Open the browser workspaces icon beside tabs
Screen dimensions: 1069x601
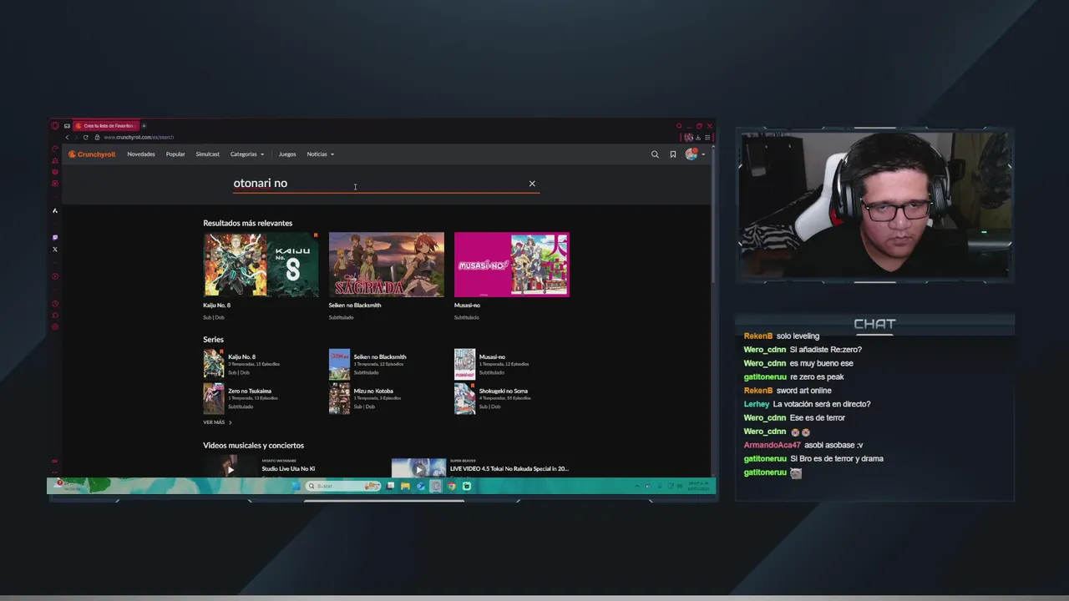67,126
